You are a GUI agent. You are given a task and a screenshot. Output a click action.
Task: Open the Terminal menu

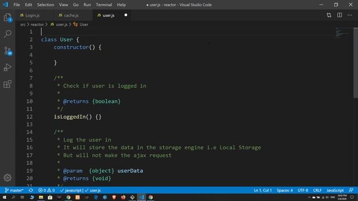coord(104,4)
